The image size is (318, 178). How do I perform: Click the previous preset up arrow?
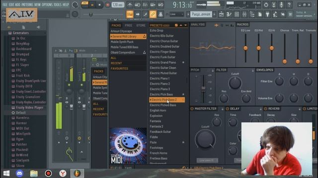pos(181,25)
